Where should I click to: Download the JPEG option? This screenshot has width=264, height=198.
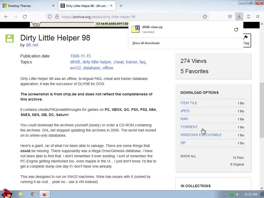point(185,111)
